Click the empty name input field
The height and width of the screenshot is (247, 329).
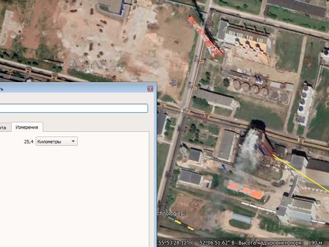click(74, 108)
